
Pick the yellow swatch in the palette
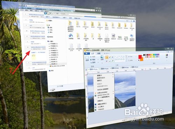152,55
